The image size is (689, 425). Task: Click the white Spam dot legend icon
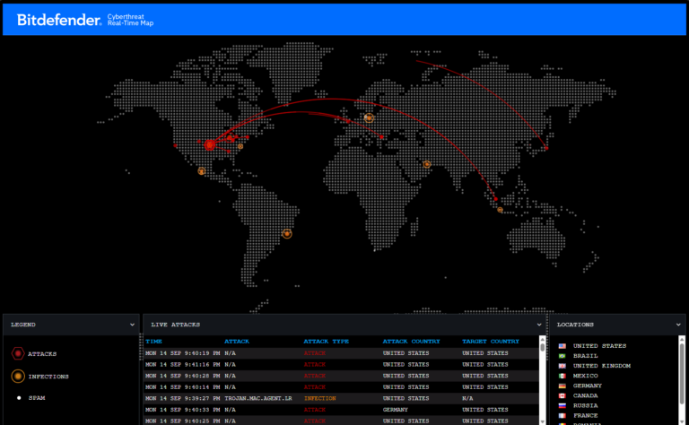[19, 398]
